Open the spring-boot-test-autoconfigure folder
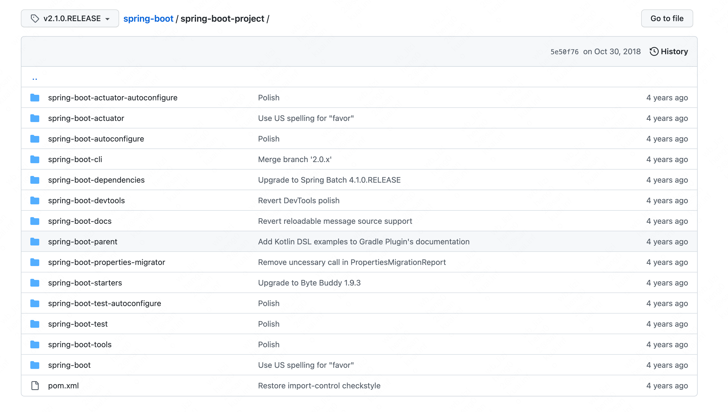The image size is (728, 412). click(x=105, y=303)
